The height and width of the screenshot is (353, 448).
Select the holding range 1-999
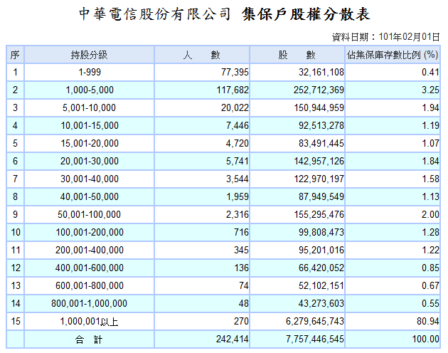[90, 72]
